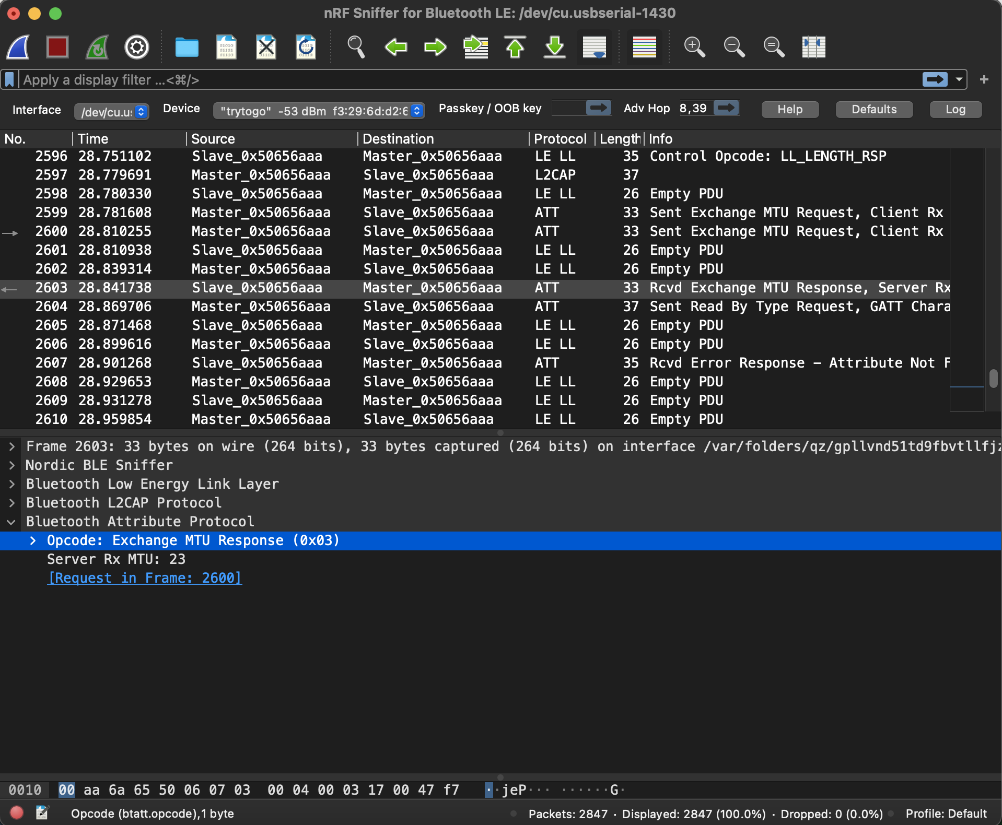Click display filter bookmark icon
Image resolution: width=1002 pixels, height=825 pixels.
tap(9, 80)
